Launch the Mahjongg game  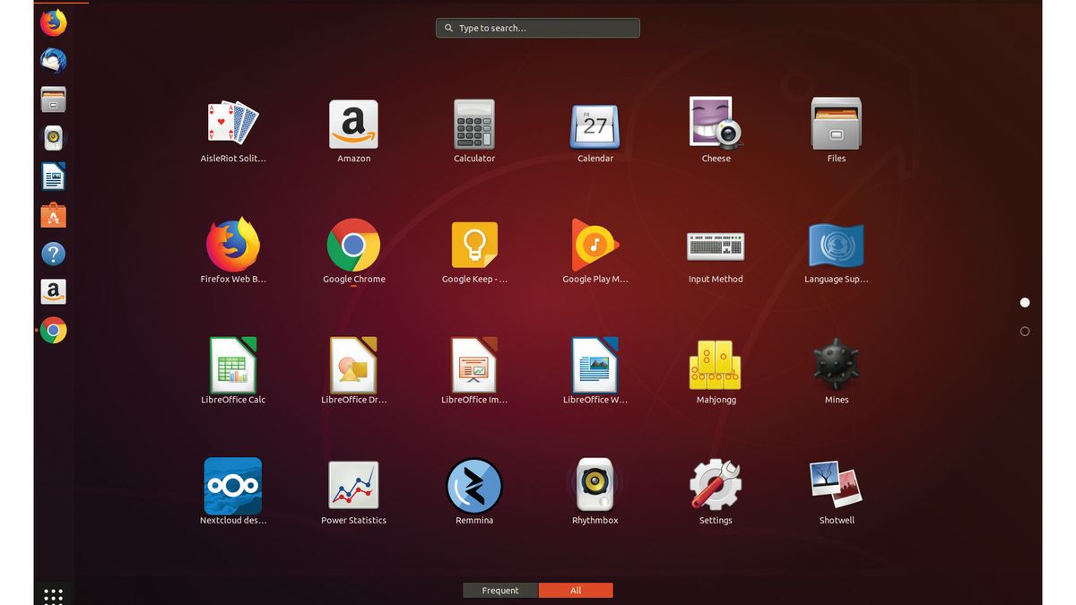pyautogui.click(x=715, y=366)
